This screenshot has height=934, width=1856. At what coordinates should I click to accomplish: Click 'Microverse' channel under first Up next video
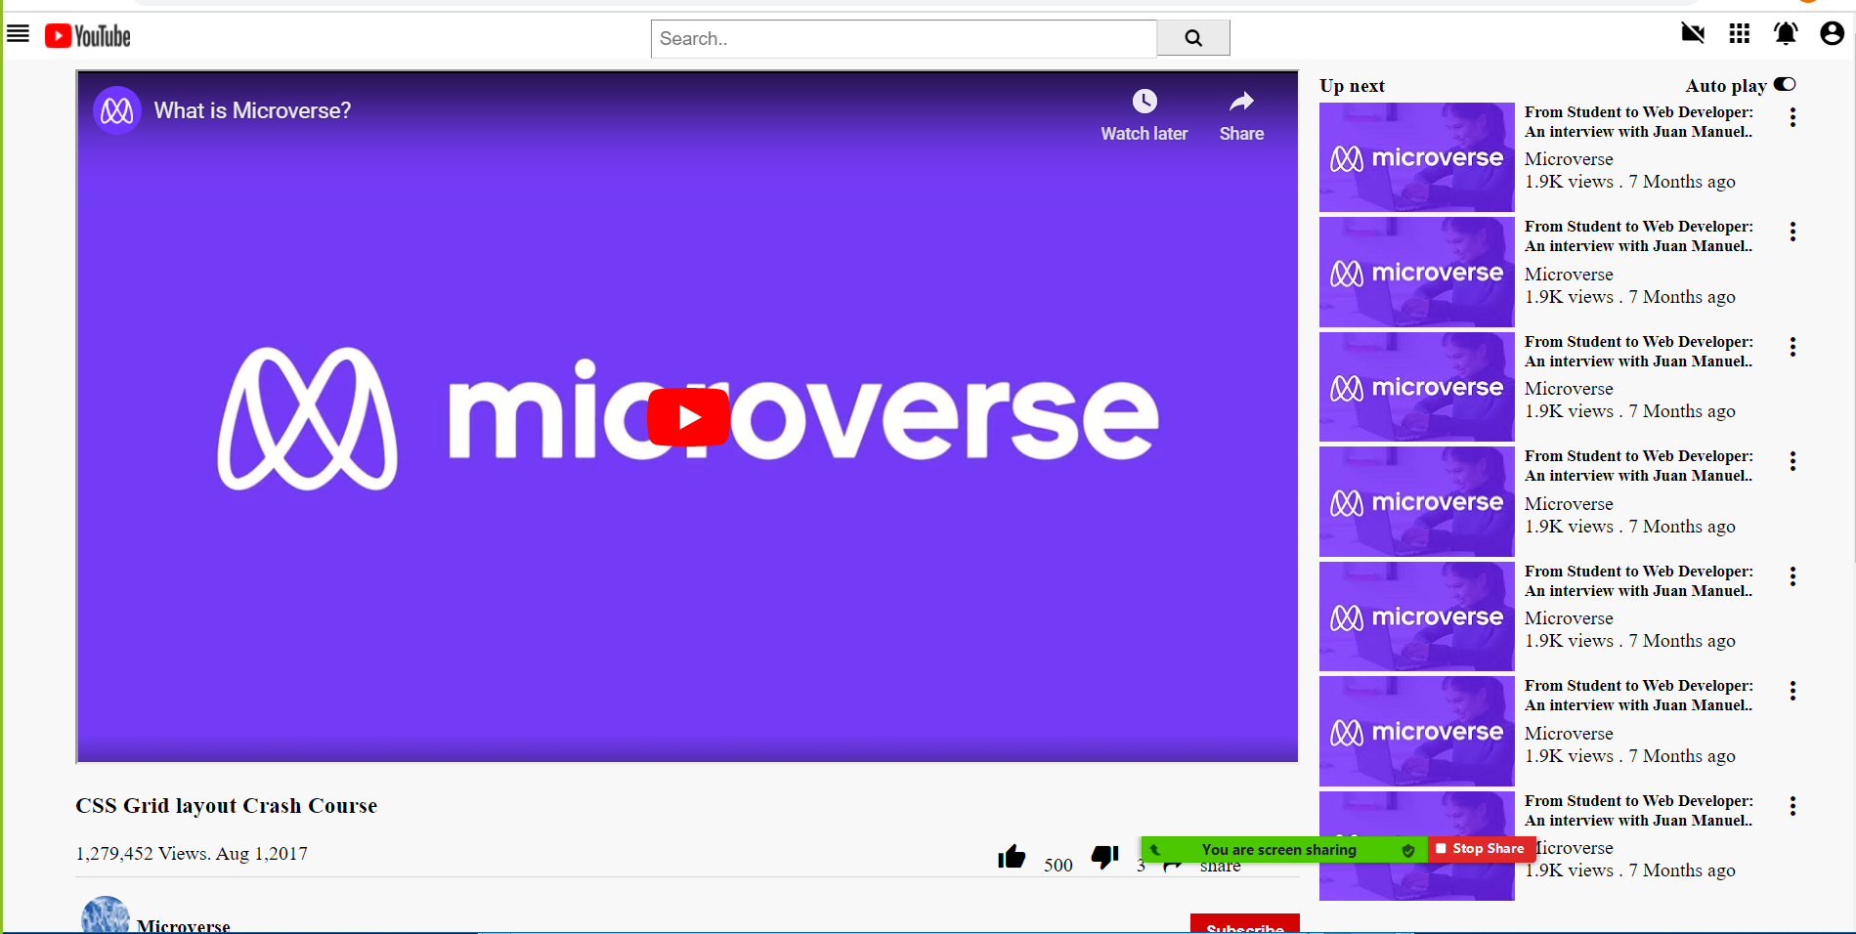(x=1569, y=159)
